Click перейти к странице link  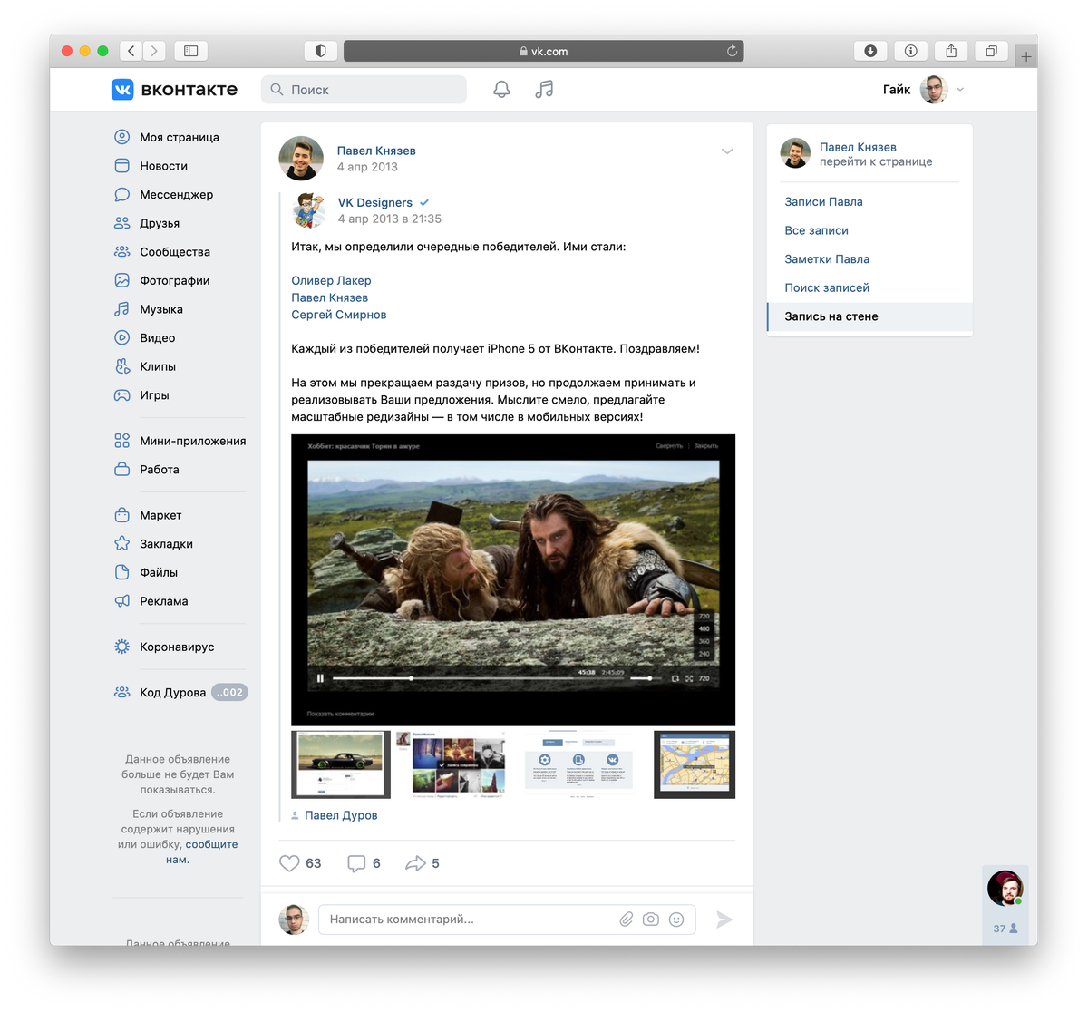tap(876, 161)
